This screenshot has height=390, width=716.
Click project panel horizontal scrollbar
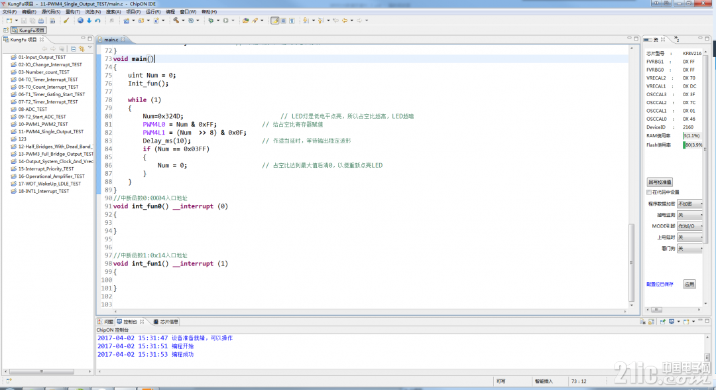click(41, 371)
